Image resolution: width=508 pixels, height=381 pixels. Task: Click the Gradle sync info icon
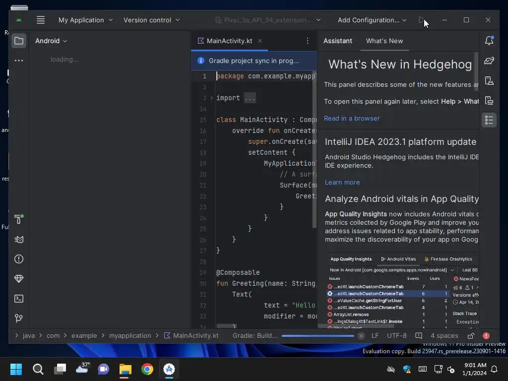click(x=201, y=61)
